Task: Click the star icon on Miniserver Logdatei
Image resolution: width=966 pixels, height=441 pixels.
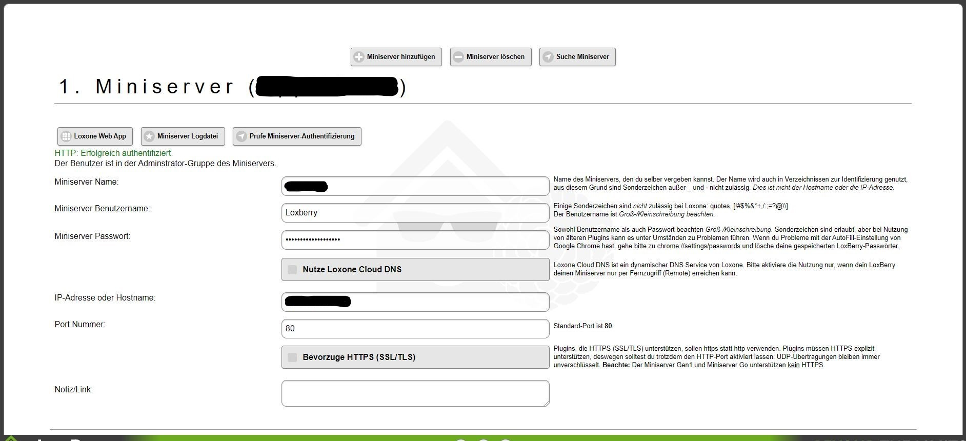Action: click(x=149, y=136)
